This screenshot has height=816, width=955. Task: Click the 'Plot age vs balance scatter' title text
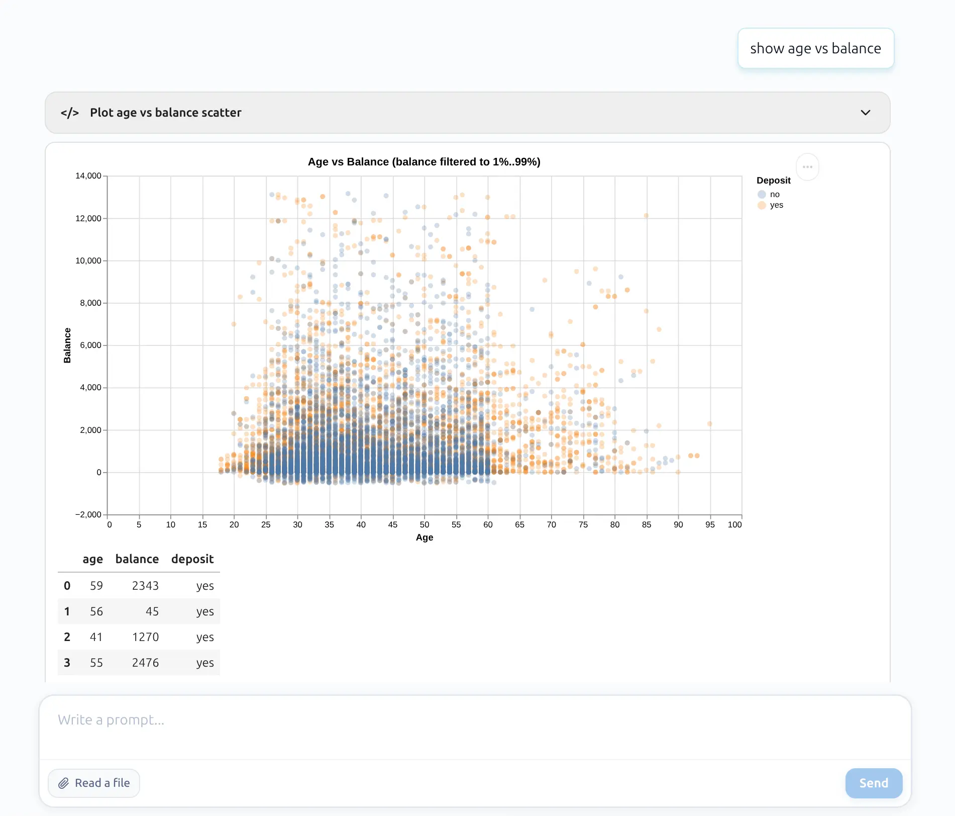pyautogui.click(x=165, y=113)
